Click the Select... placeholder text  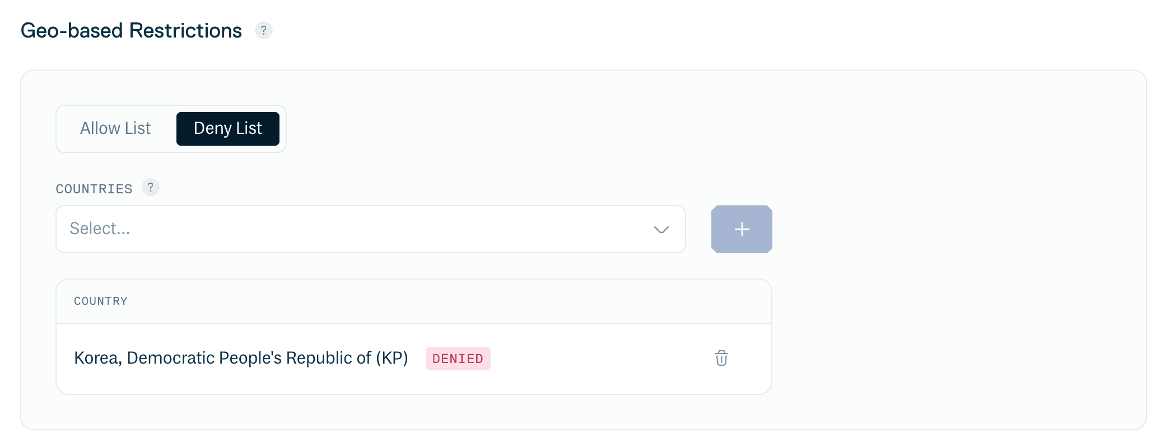[x=100, y=229]
